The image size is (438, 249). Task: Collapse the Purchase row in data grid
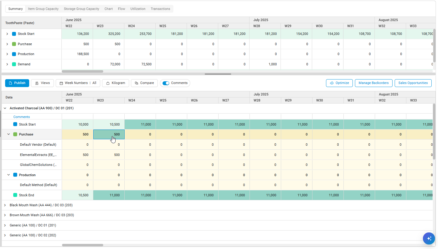8,134
